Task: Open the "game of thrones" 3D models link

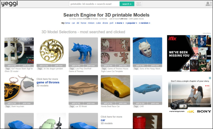Action: click(x=48, y=83)
